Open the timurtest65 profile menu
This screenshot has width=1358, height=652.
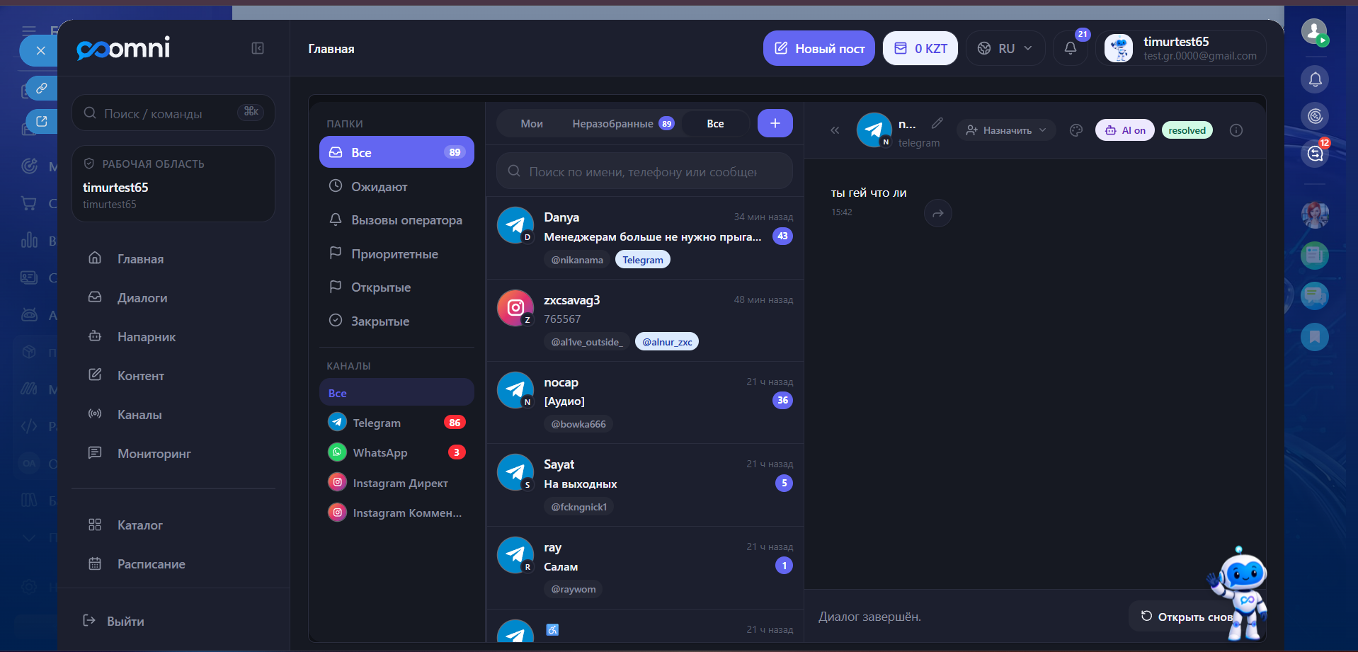1181,48
